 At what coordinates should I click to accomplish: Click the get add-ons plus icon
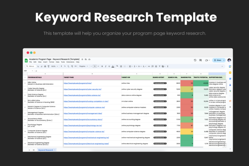pos(230,107)
